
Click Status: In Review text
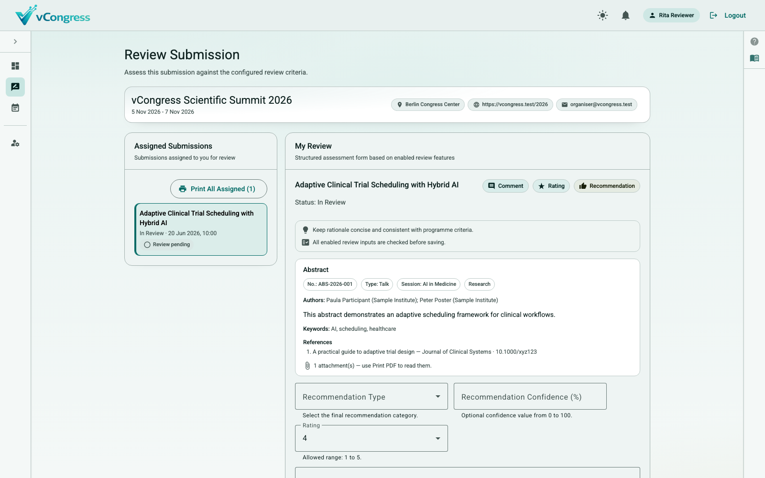320,203
